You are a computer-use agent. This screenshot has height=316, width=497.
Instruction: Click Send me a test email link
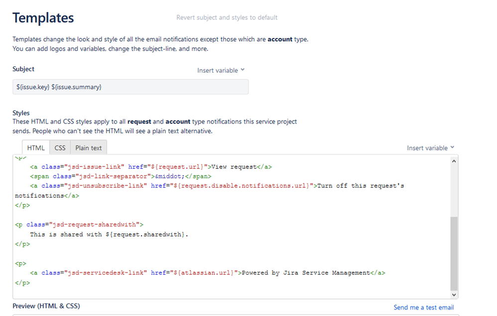click(423, 308)
